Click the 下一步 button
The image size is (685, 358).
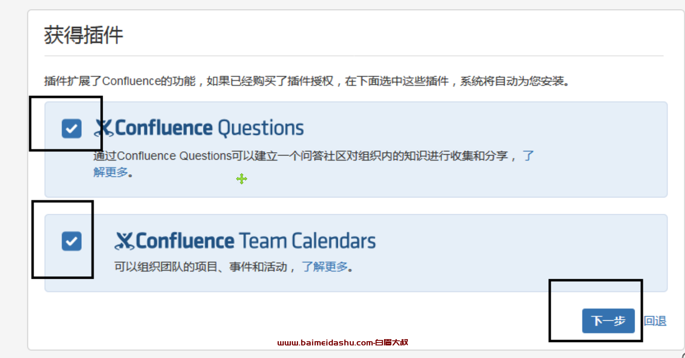click(x=608, y=321)
